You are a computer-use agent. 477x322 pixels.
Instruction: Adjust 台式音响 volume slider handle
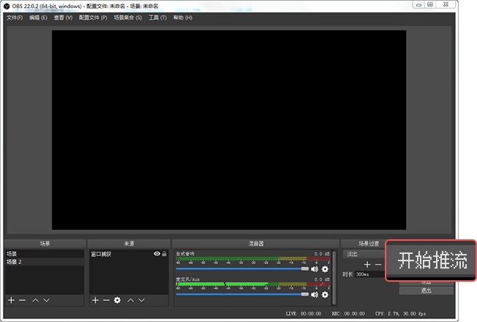(305, 269)
